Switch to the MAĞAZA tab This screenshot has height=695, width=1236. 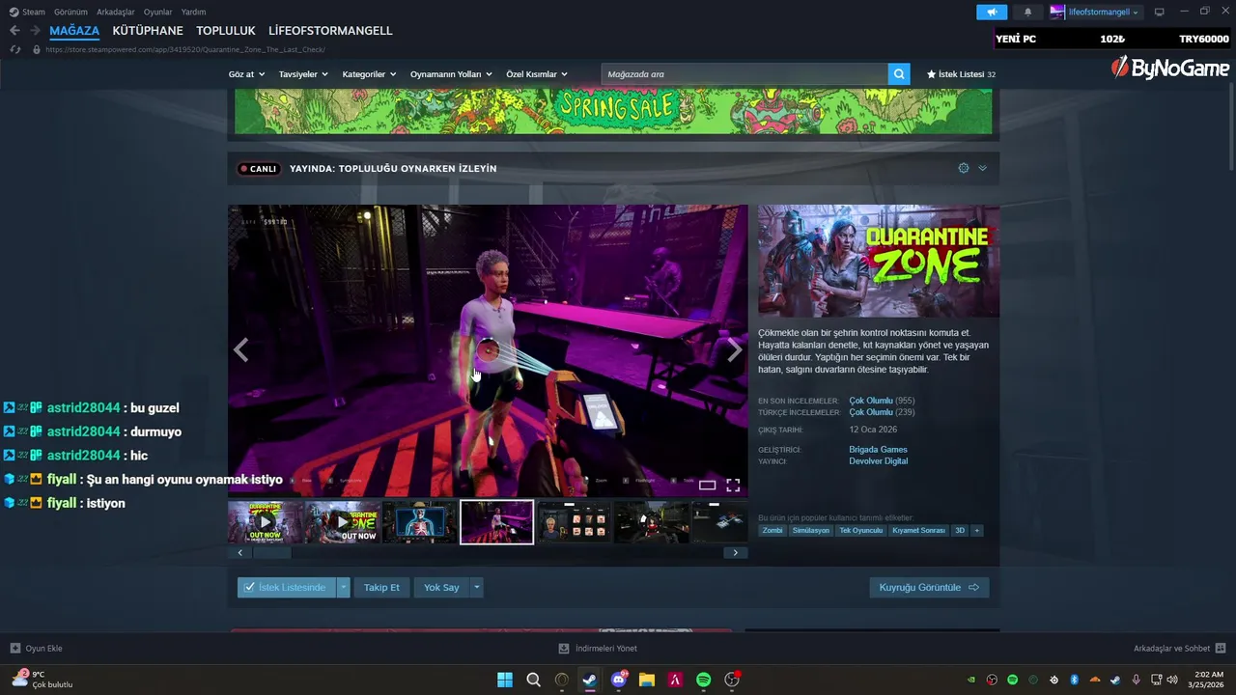pyautogui.click(x=74, y=31)
